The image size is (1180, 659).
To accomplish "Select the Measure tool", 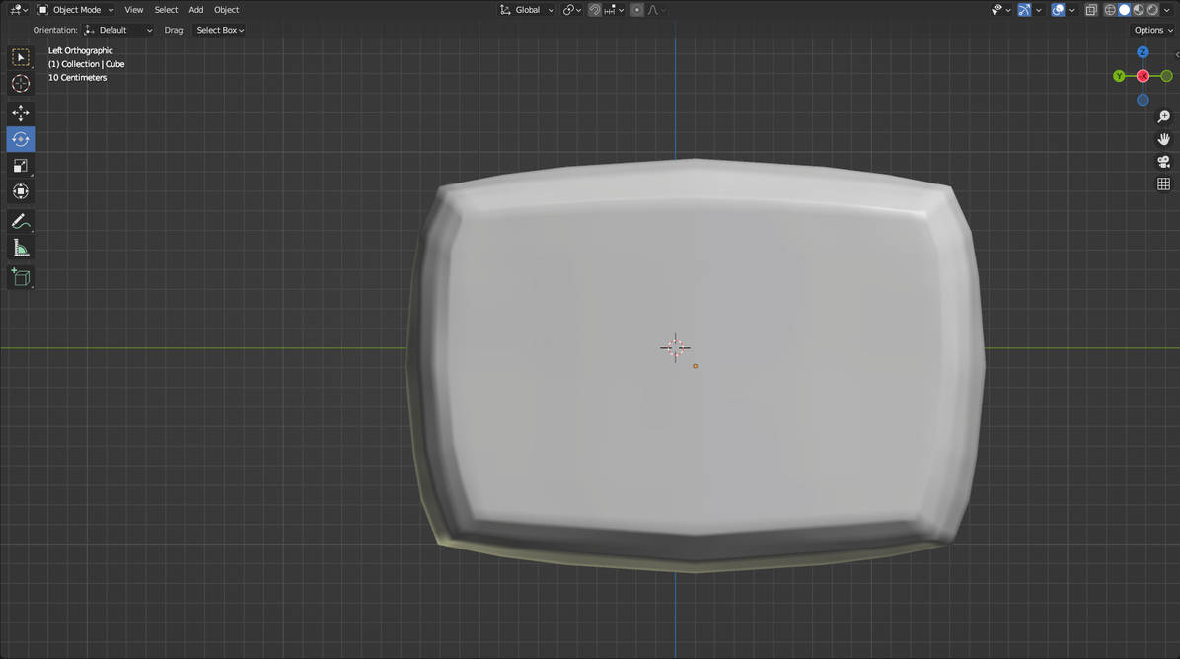I will (21, 249).
